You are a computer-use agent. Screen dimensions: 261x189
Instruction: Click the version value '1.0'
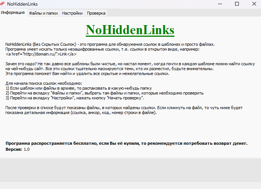pyautogui.click(x=27, y=149)
